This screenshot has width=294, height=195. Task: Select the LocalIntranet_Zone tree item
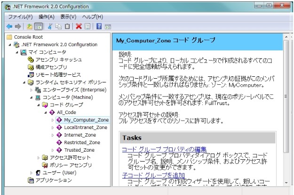86,128
